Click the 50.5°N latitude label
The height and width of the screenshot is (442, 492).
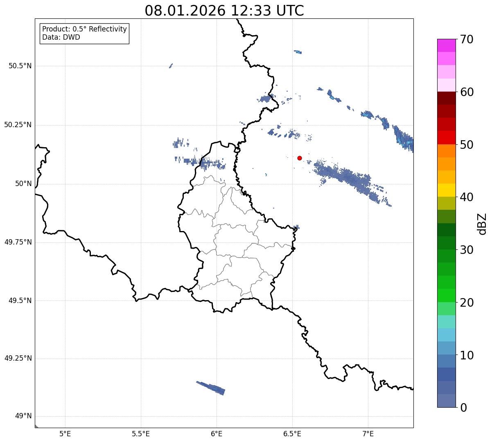click(x=20, y=66)
